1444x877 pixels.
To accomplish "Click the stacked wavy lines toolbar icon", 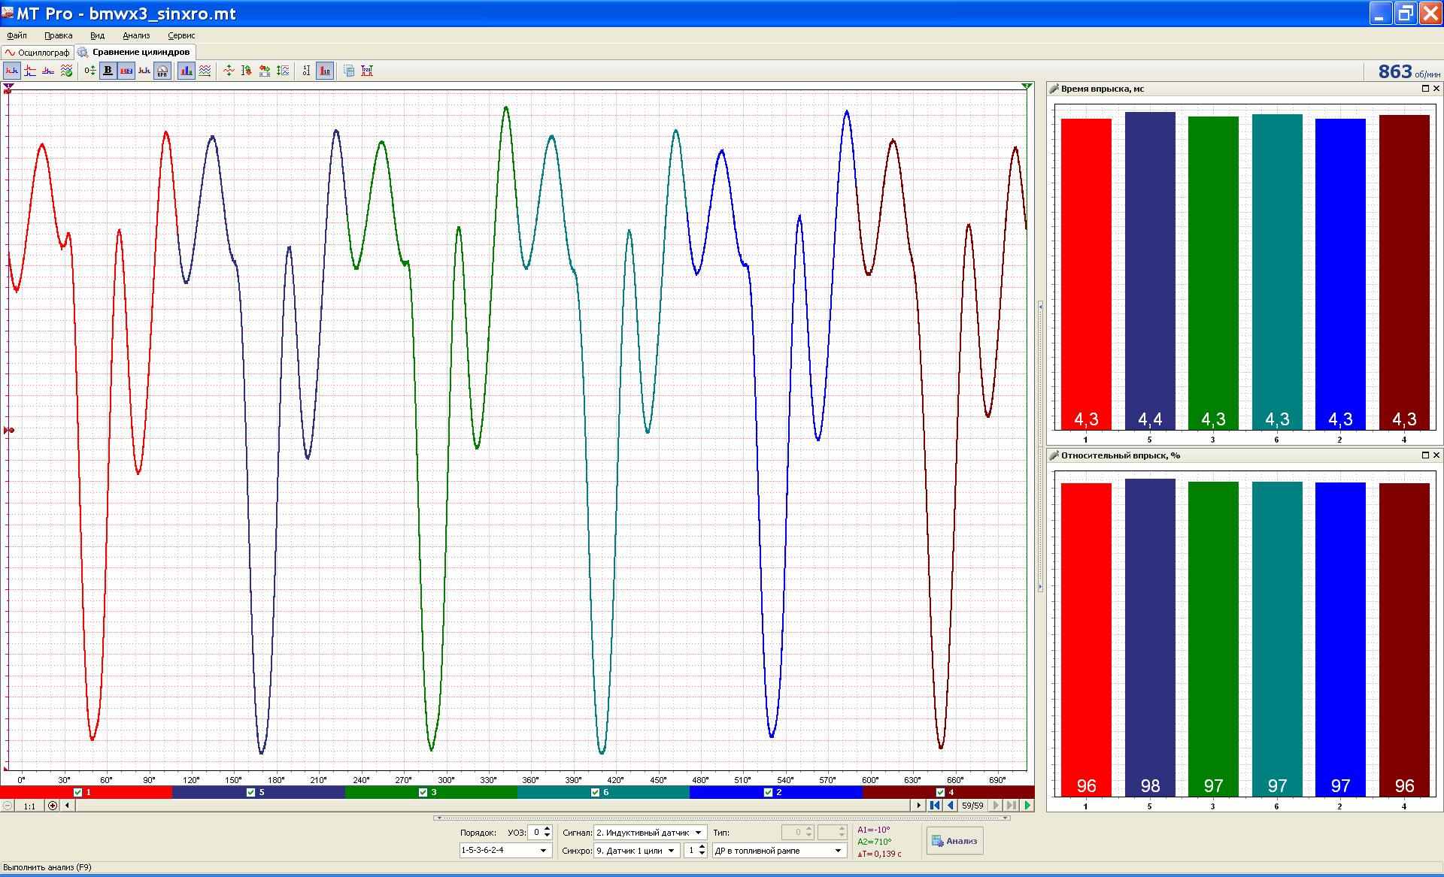I will [x=205, y=71].
